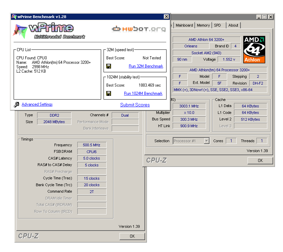
Task: Click the Multiplier x 10.0 value
Action: [x=189, y=113]
